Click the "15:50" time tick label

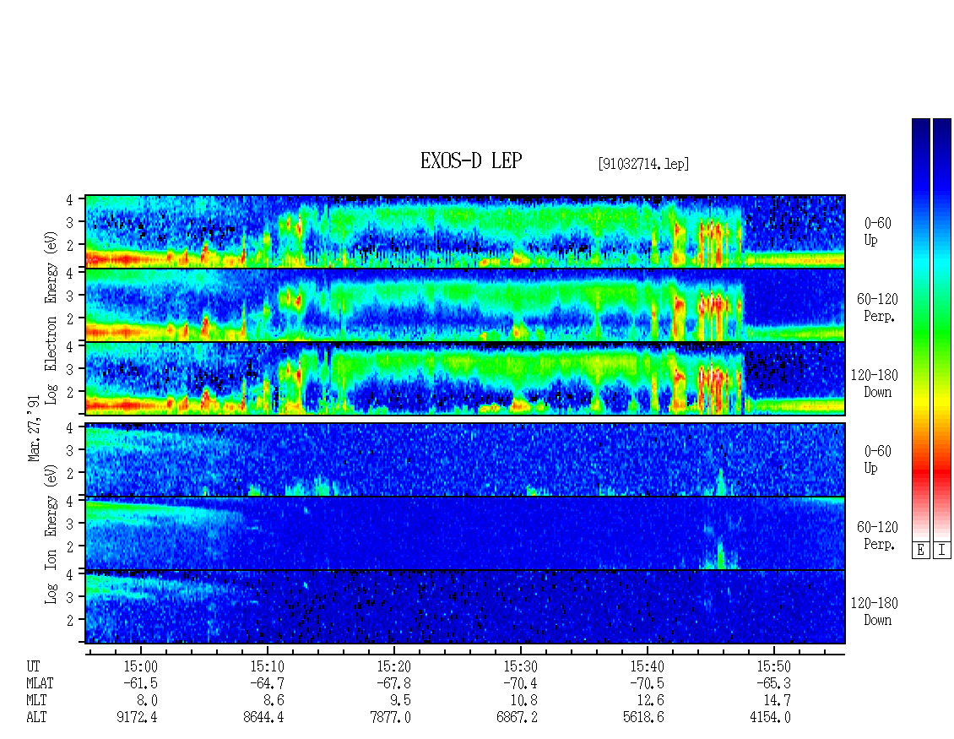tap(773, 666)
